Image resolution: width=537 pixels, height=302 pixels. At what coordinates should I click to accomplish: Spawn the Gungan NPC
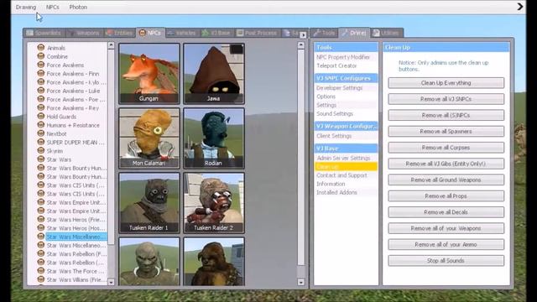[x=149, y=73]
